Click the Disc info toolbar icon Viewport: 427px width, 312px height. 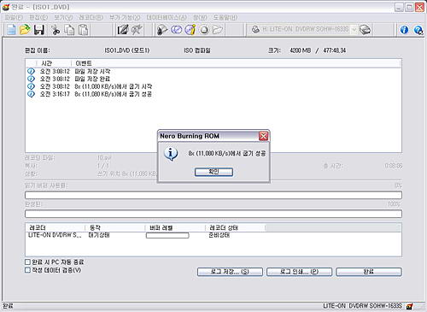(190, 30)
